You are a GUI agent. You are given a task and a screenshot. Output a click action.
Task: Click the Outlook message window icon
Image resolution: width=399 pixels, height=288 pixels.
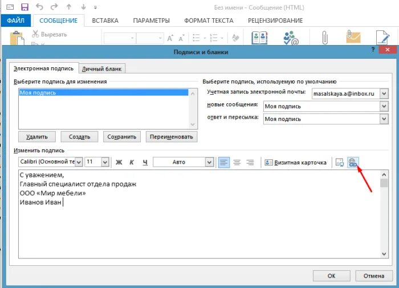click(10, 7)
